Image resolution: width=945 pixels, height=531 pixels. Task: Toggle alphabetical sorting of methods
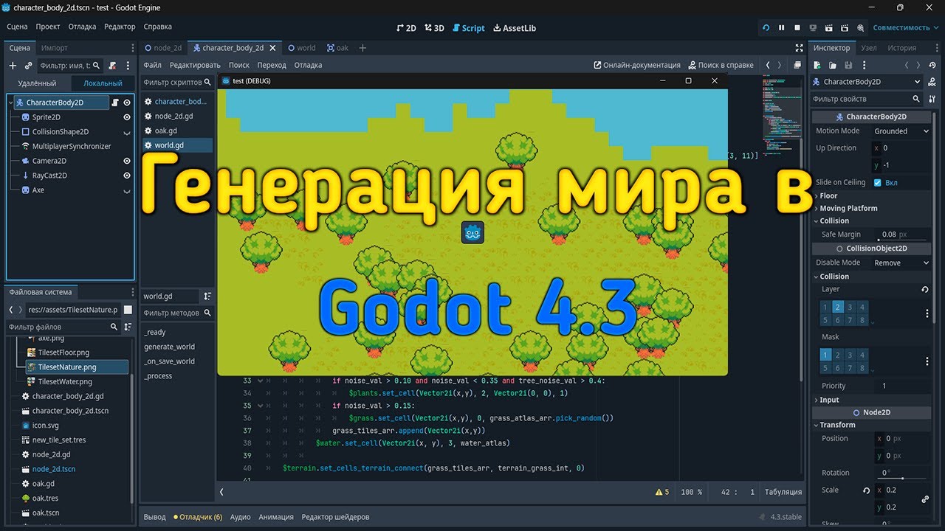coord(207,296)
